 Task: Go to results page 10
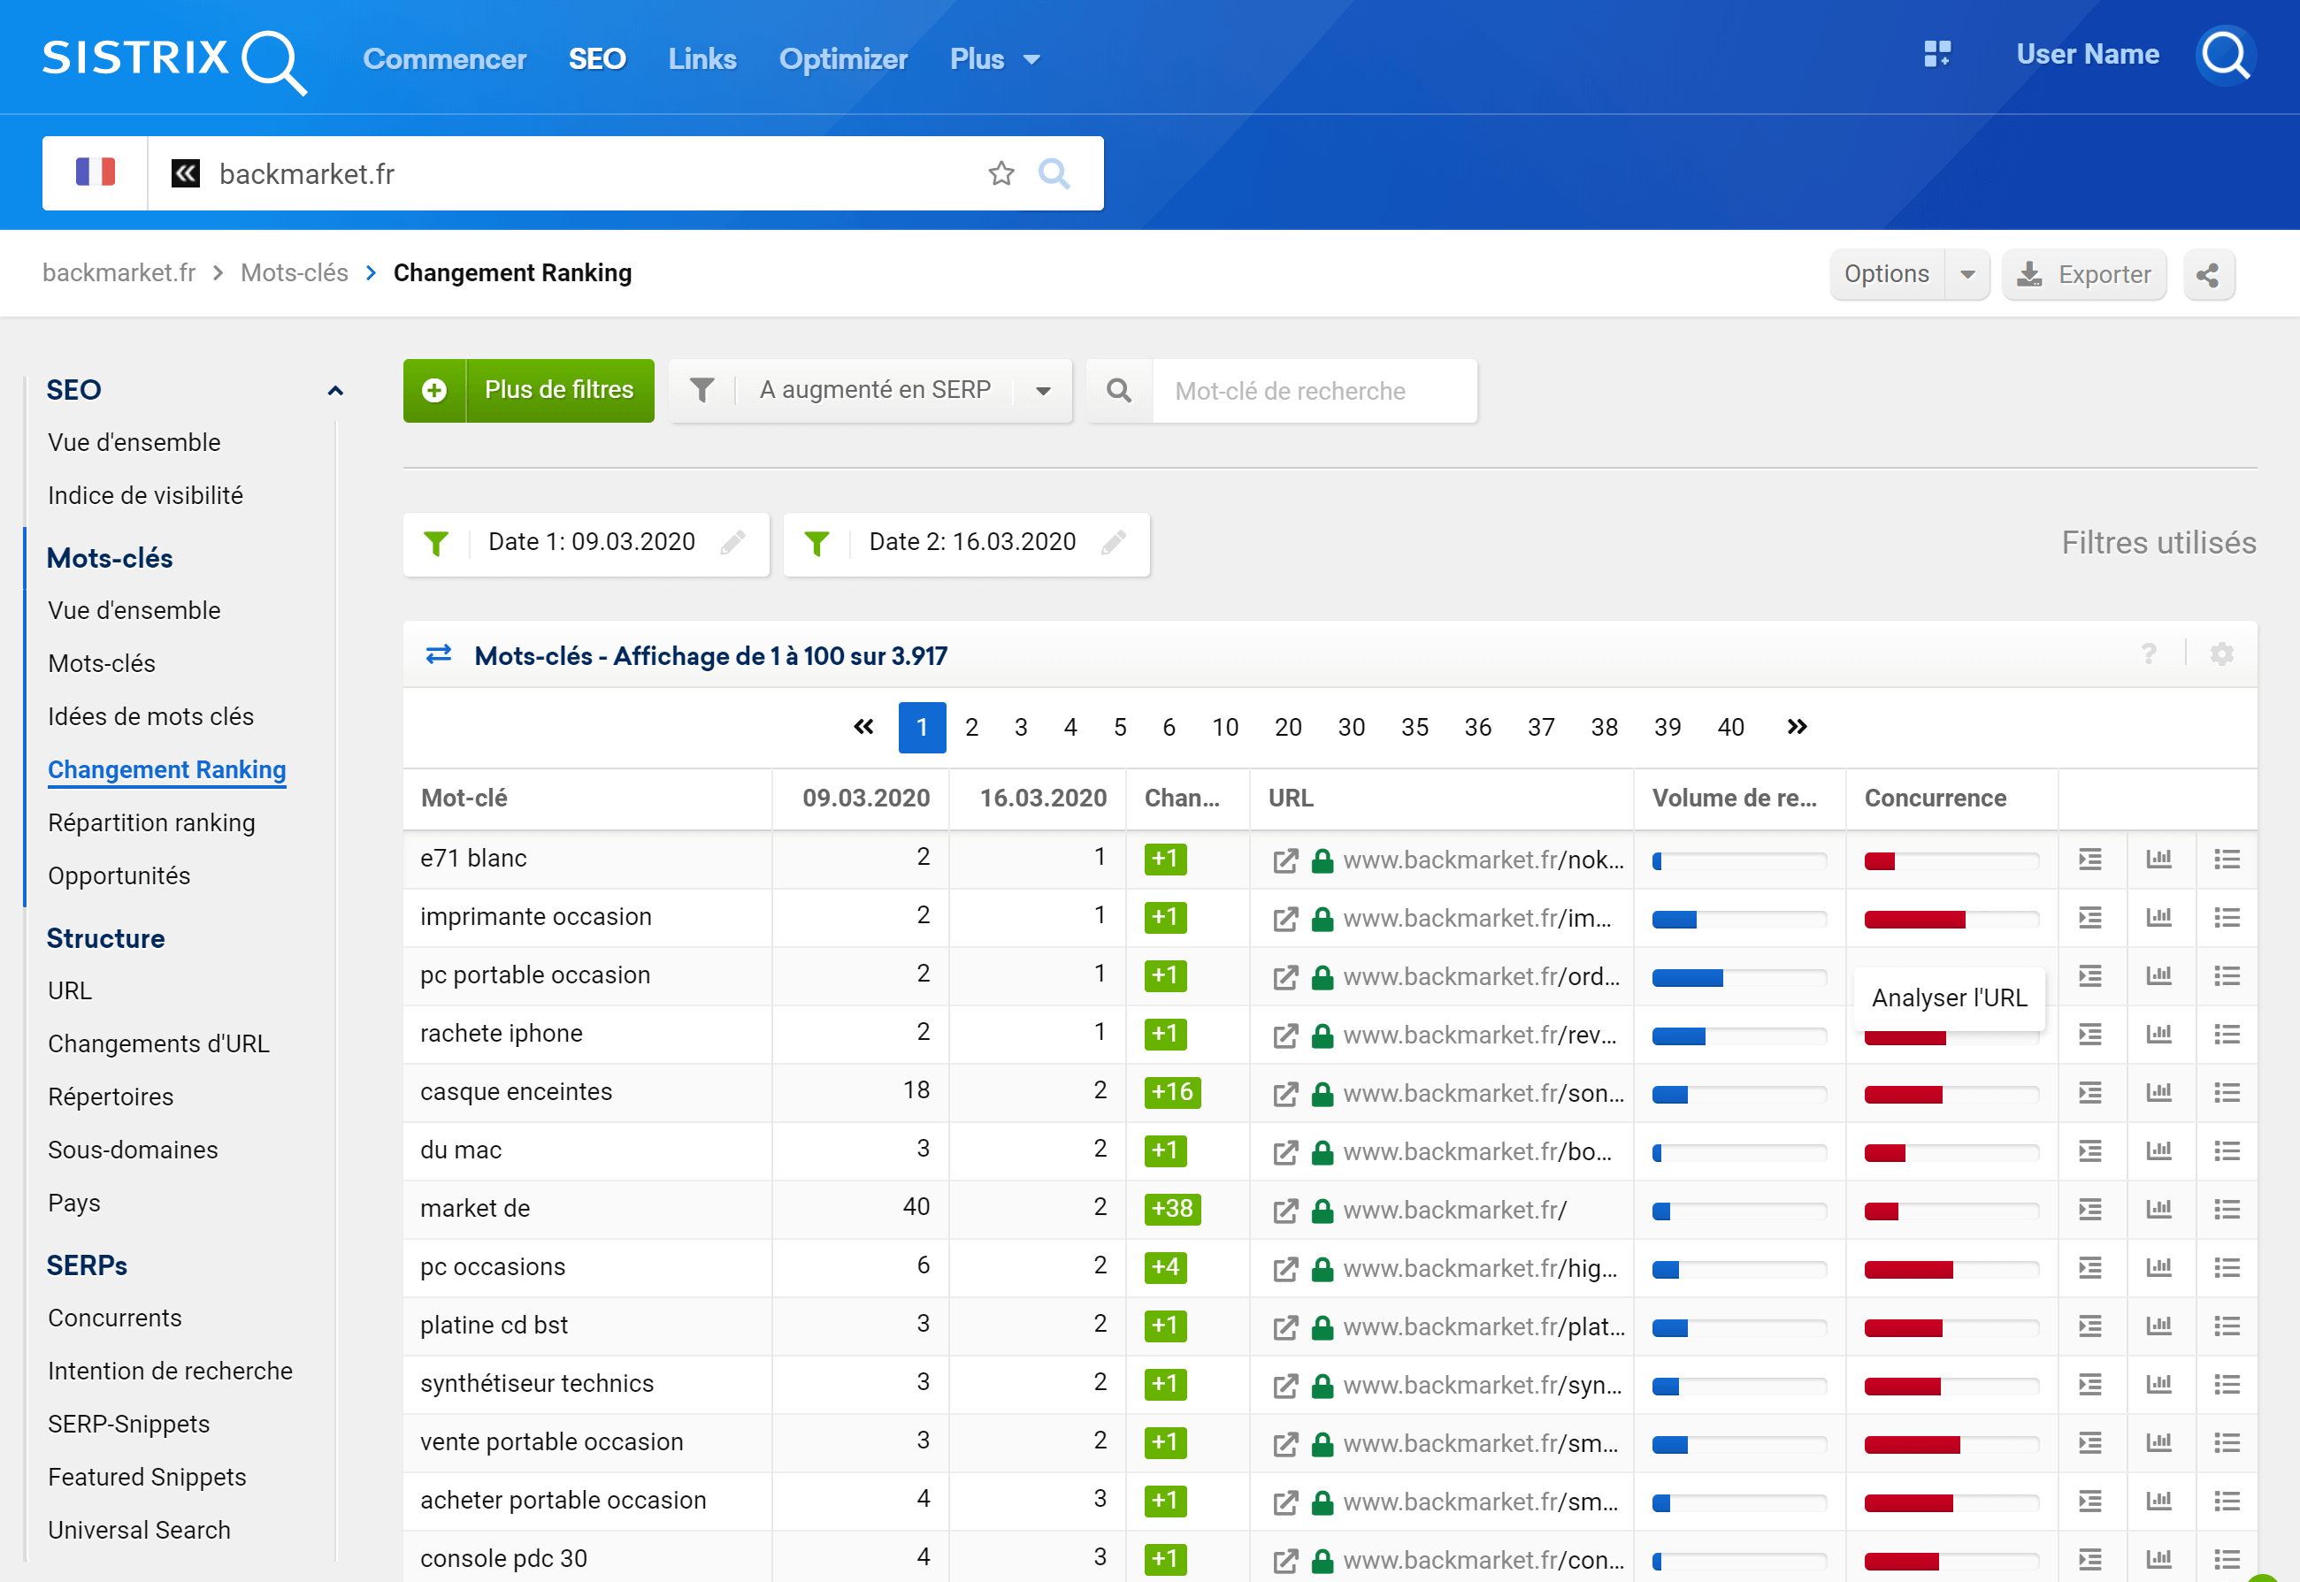pos(1225,728)
